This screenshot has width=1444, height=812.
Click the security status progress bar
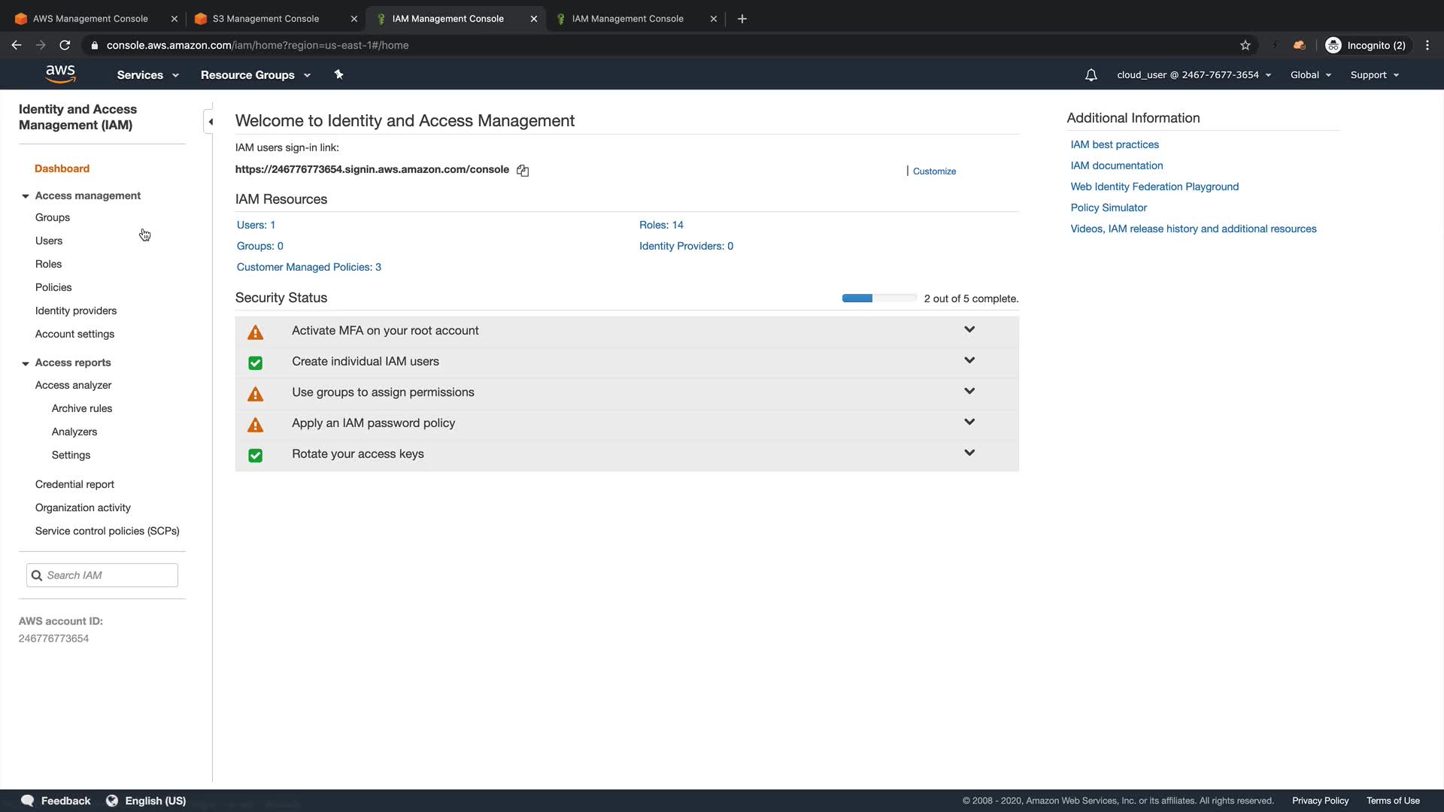click(x=878, y=298)
